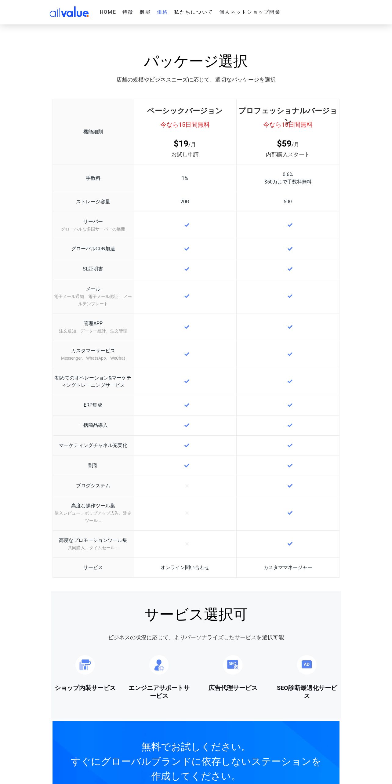392x784 pixels.
Task: Click the エンジニアサポートサービス person icon
Action: [x=159, y=665]
